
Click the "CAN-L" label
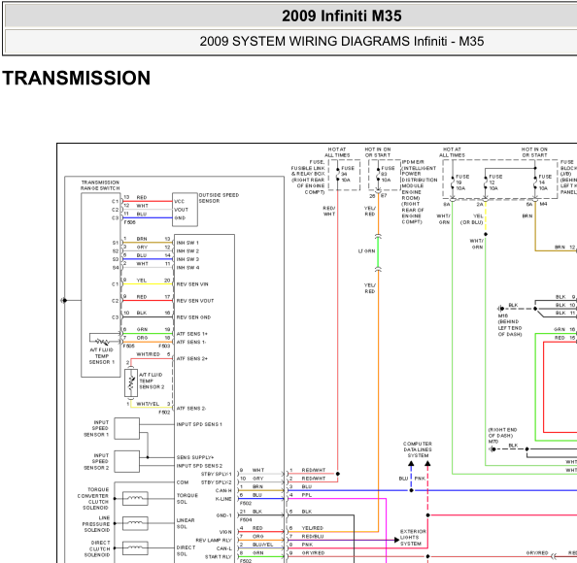(x=224, y=548)
